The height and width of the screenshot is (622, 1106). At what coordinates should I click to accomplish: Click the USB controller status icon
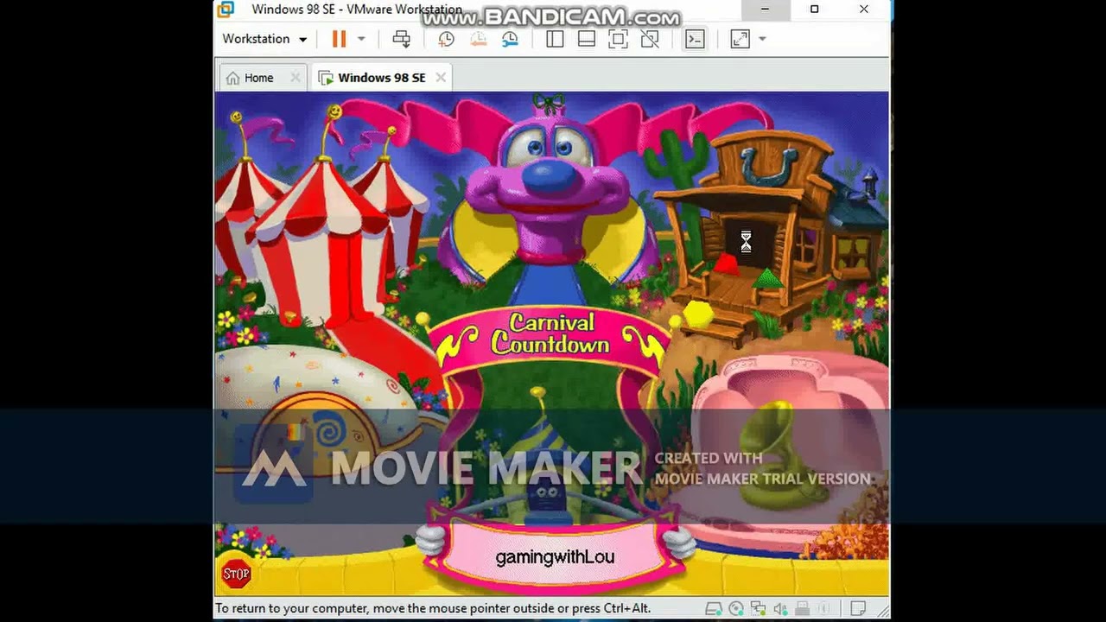tap(803, 609)
